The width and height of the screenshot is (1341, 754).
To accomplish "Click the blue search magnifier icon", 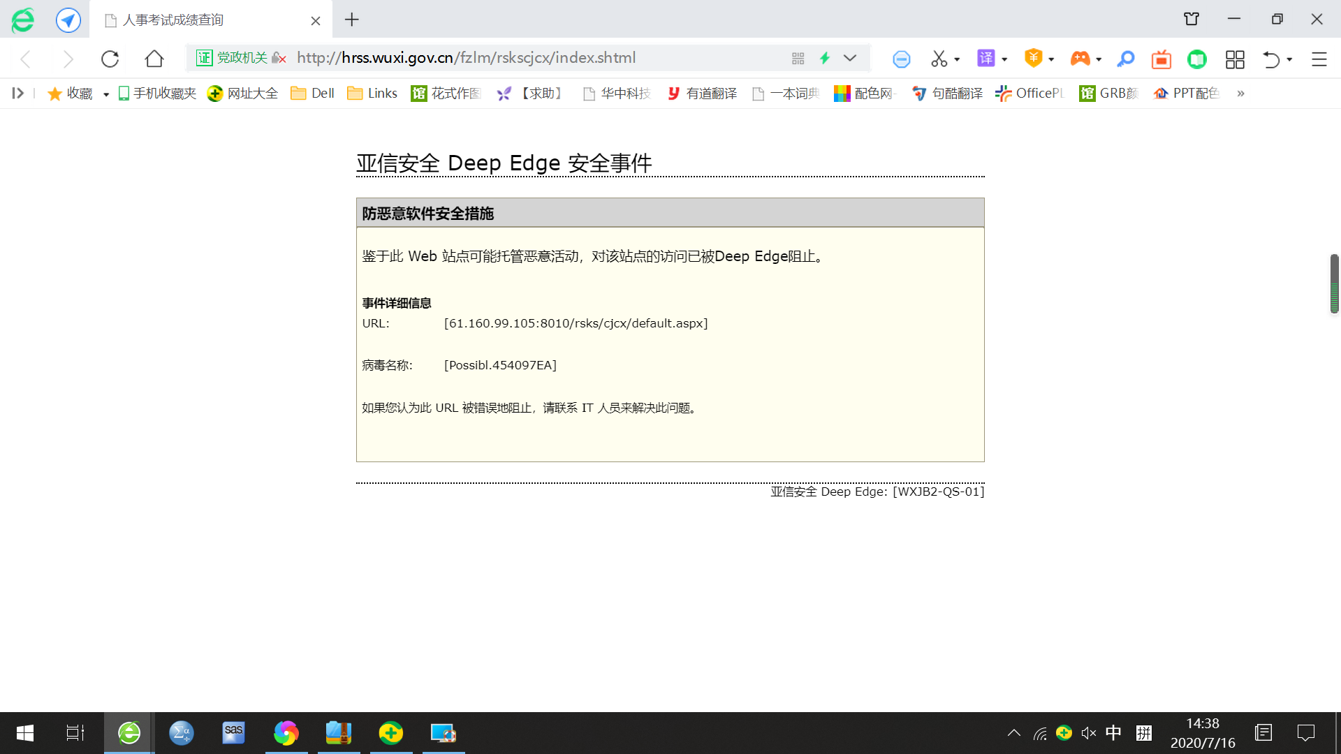I will (x=1125, y=59).
